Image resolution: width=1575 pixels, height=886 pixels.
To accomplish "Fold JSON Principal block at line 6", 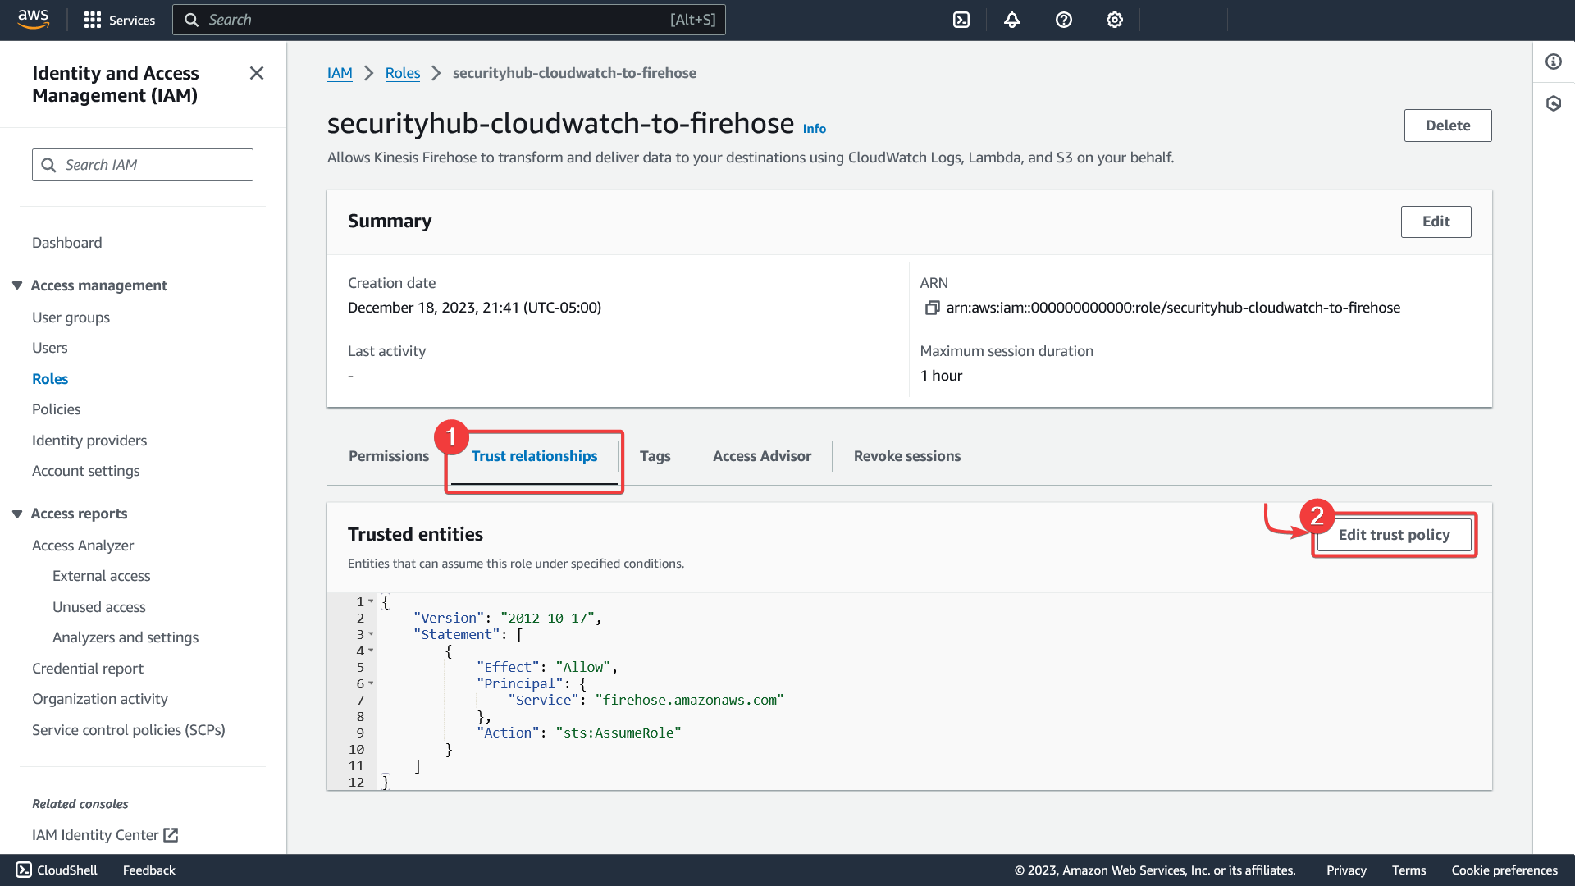I will tap(371, 683).
